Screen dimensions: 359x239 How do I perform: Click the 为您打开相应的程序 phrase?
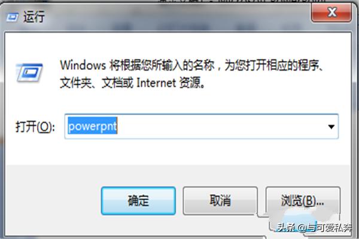coord(271,65)
